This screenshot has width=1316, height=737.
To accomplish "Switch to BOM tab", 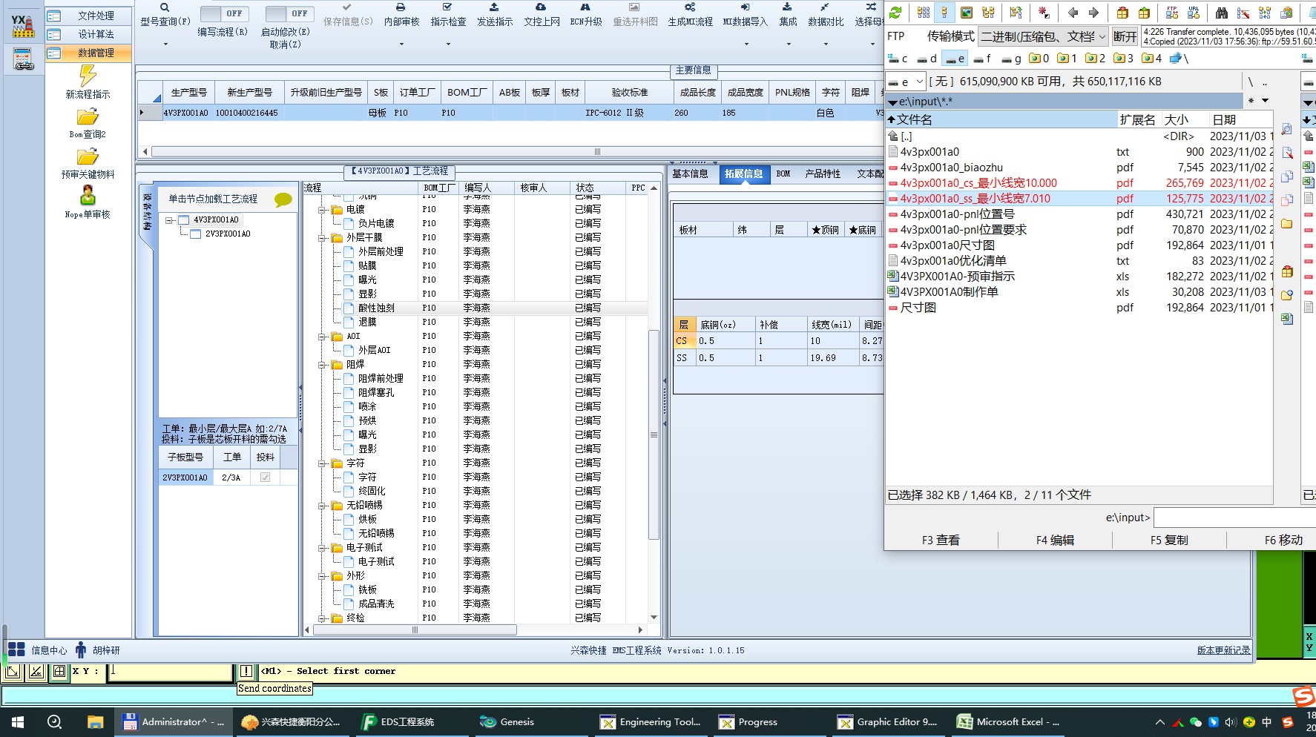I will tap(783, 173).
